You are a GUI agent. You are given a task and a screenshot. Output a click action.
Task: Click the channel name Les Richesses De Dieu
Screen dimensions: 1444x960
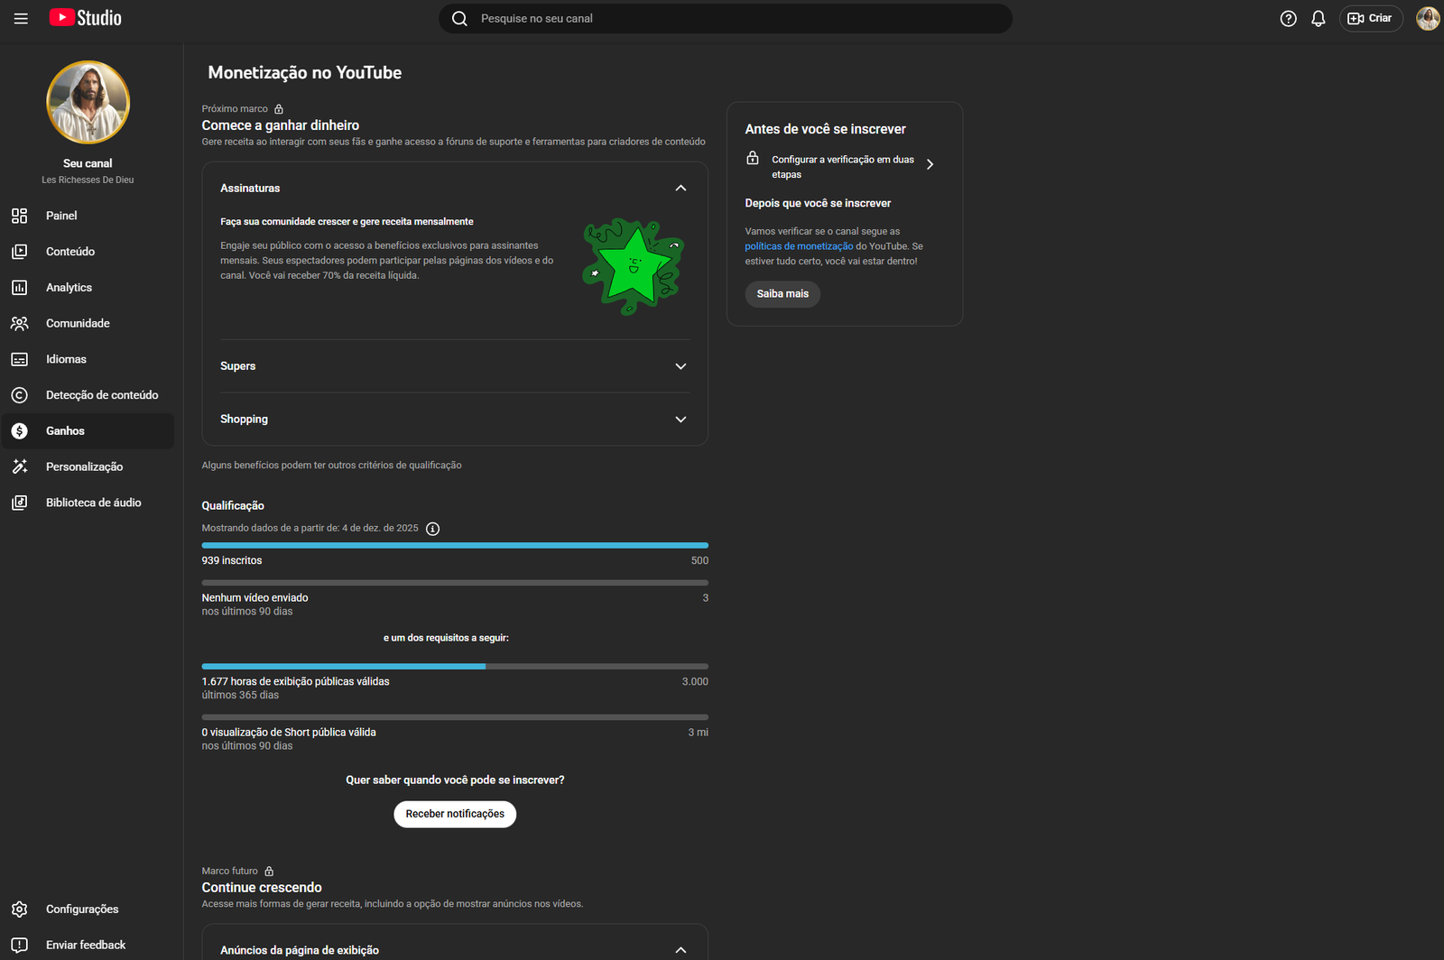pos(88,180)
